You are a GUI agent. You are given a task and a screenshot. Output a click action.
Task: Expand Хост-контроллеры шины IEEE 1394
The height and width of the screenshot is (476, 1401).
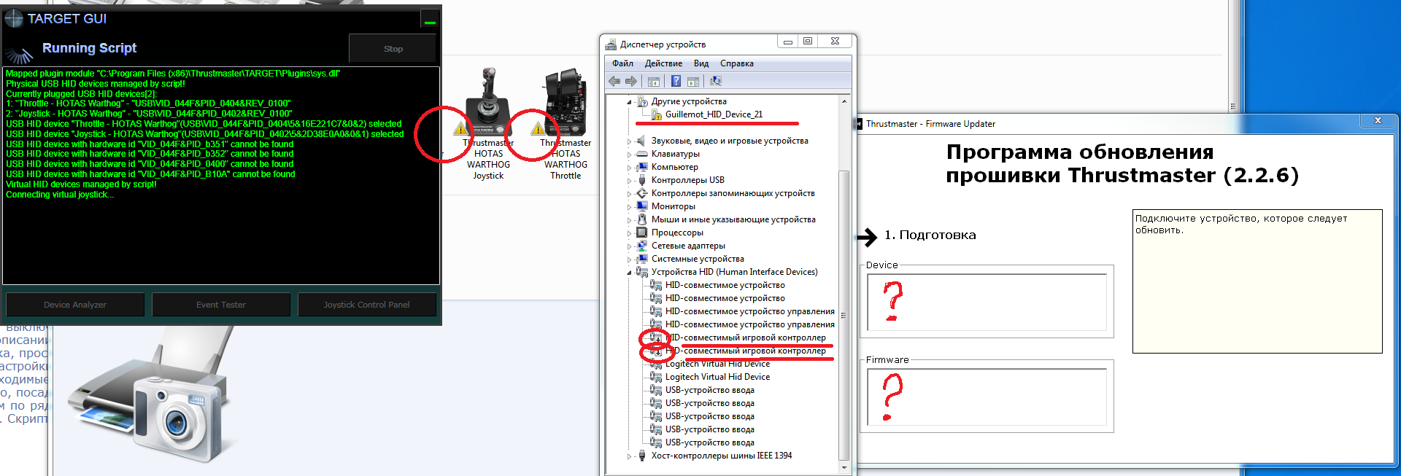pos(630,456)
